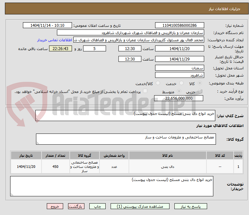Screen dimensions: 249x215
Task: Click the اطلاعات کالاهای مورد نیاز heading
Action: pyautogui.click(x=220, y=126)
